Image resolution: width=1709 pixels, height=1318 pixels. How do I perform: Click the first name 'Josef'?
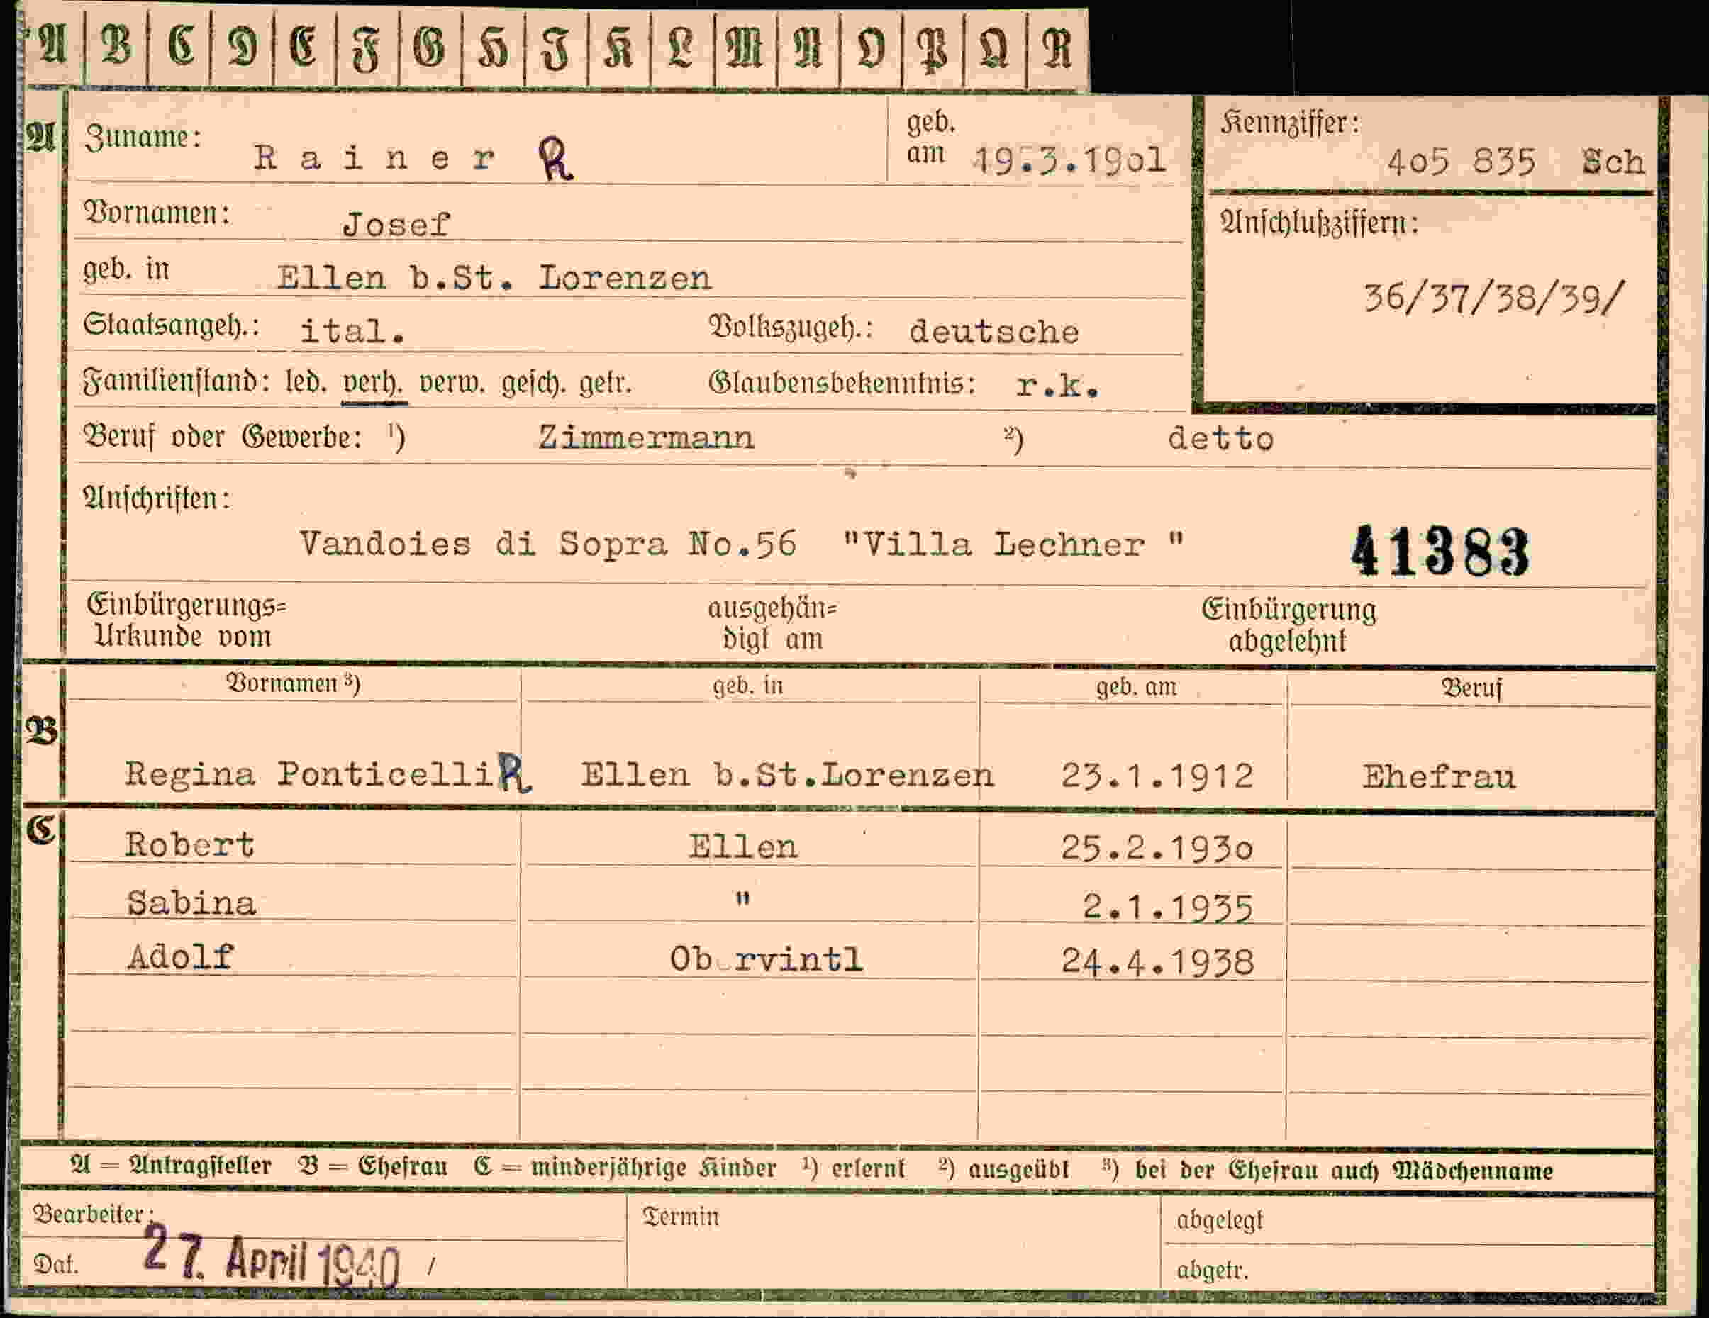click(396, 225)
